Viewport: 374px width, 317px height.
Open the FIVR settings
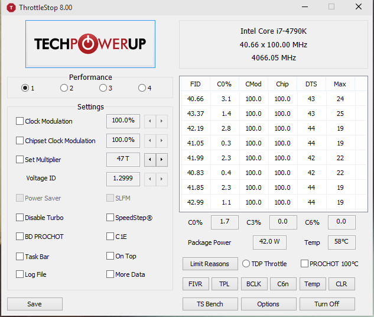click(196, 284)
